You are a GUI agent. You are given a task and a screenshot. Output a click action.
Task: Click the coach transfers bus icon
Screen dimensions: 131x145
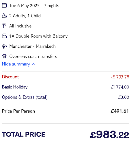(4, 56)
